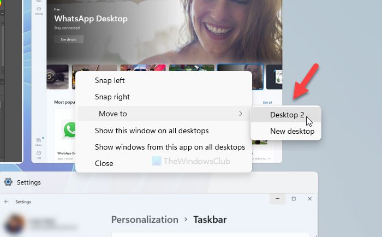Viewport: 382px width, 237px height.
Task: Click the Settings title in task view header
Action: tap(29, 182)
